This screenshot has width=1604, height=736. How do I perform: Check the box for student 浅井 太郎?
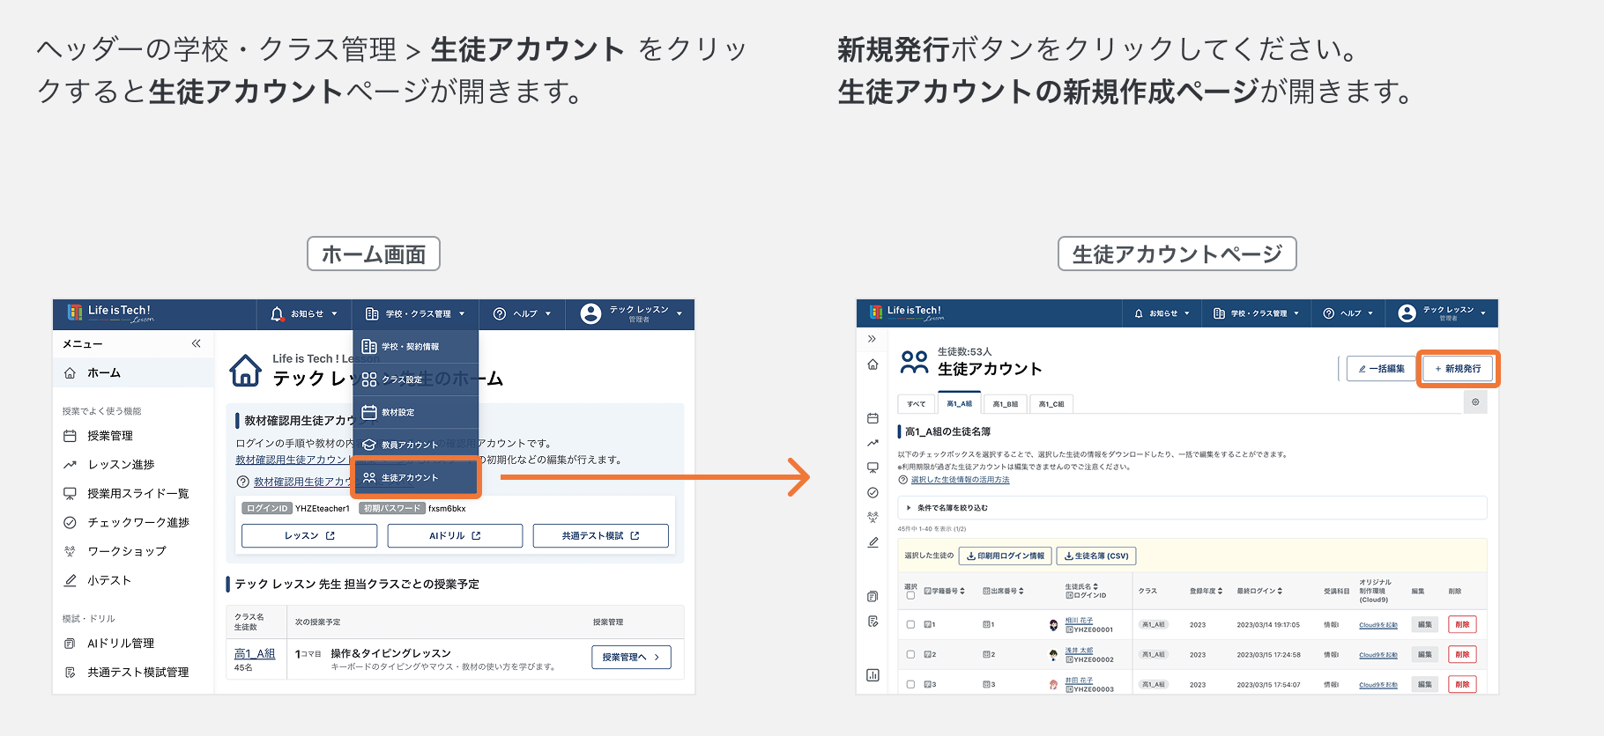(910, 654)
